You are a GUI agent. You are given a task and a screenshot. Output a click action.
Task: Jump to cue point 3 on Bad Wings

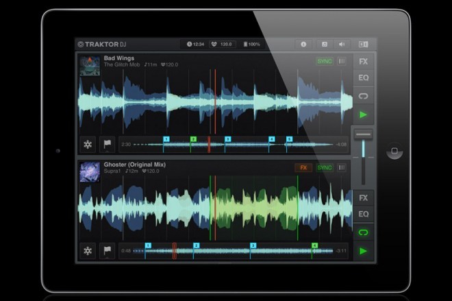228,139
